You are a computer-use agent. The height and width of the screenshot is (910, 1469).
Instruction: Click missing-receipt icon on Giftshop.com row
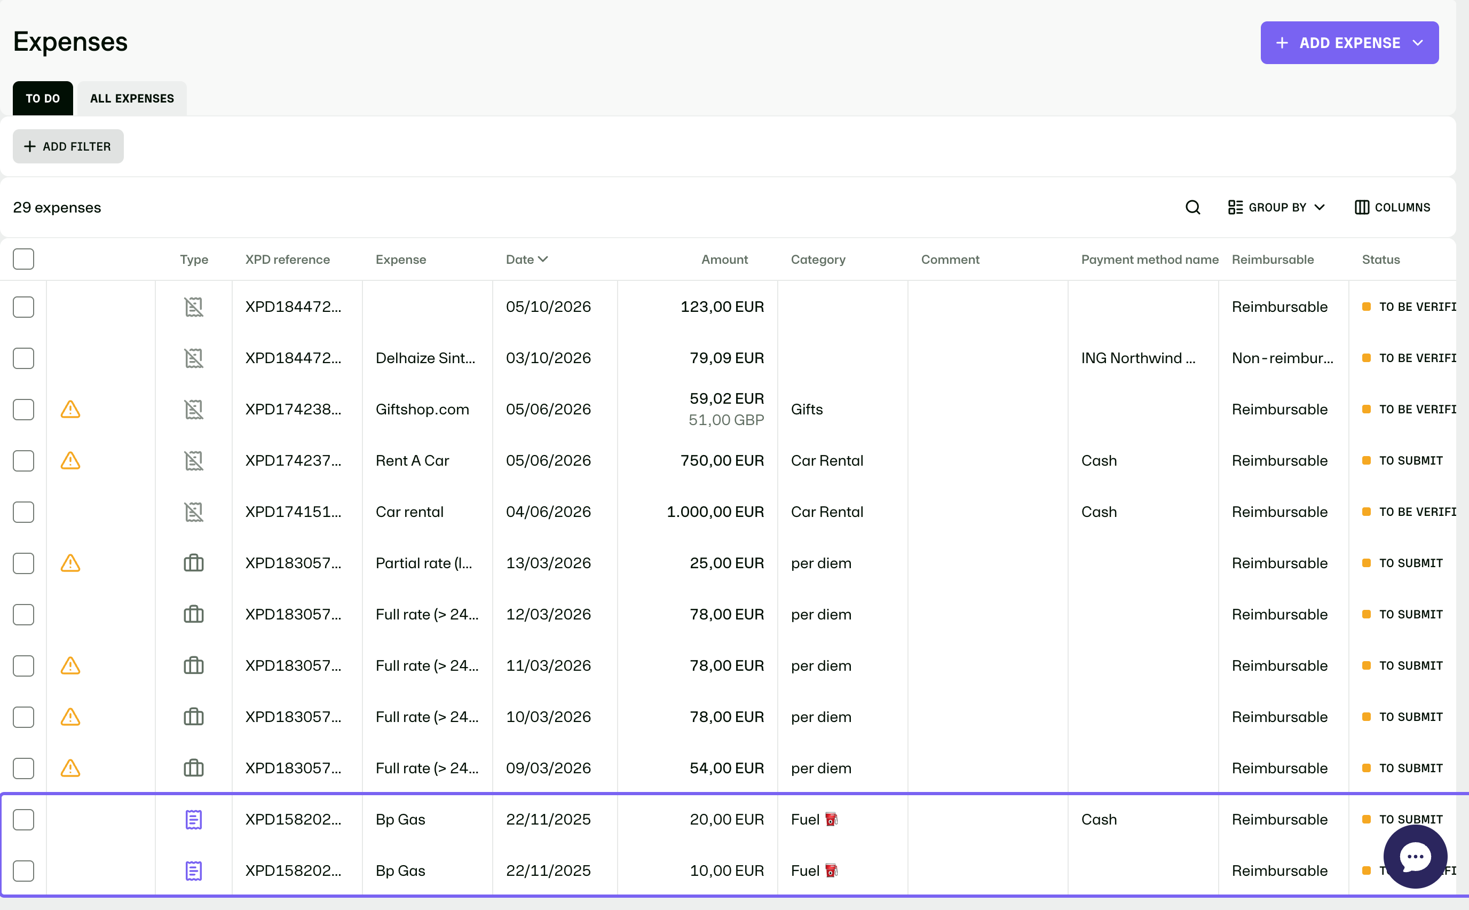tap(194, 409)
